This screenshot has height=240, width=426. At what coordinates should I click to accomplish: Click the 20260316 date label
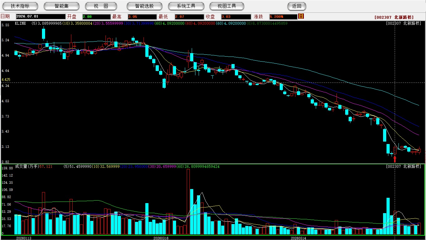161,238
